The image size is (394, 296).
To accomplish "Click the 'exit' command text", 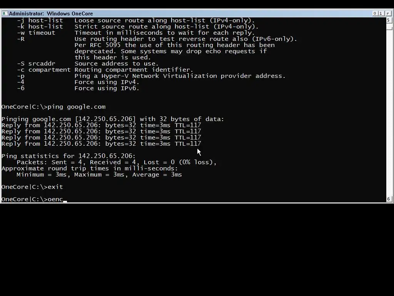I will (x=55, y=187).
